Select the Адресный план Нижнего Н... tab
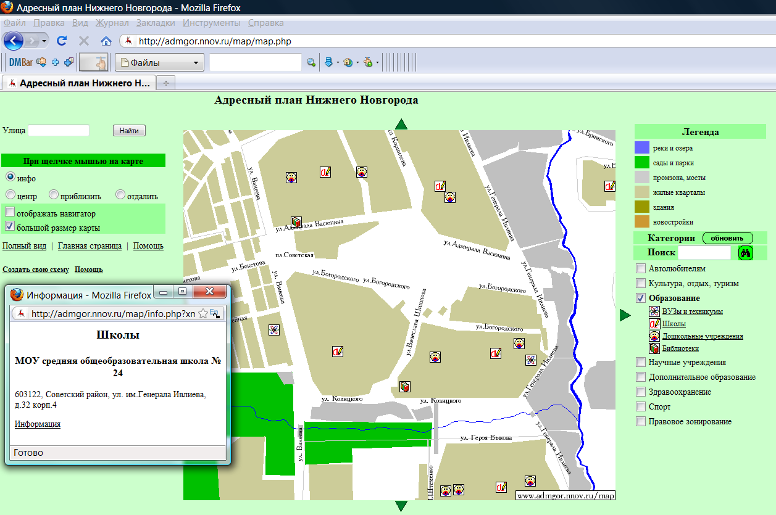 pyautogui.click(x=79, y=83)
